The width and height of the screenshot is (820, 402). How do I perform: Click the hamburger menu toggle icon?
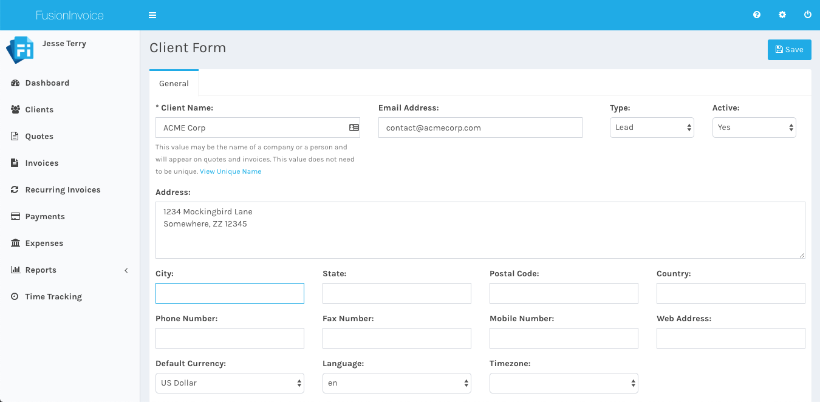[x=152, y=15]
